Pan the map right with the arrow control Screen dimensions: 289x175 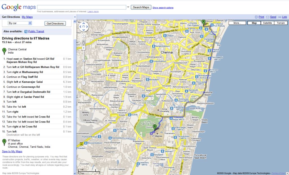pos(87,27)
